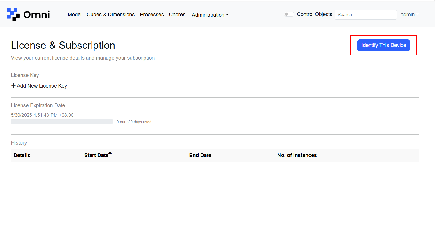
Task: Open the Processes page
Action: coord(152,15)
